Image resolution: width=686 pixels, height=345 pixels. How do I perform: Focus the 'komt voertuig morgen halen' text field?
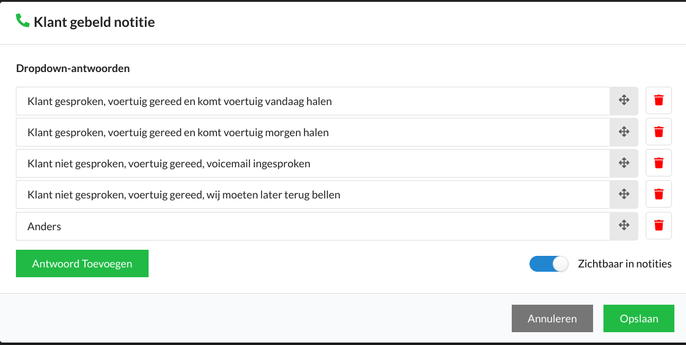pos(313,132)
